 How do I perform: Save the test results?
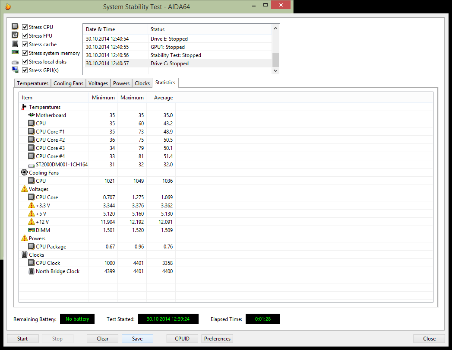pyautogui.click(x=137, y=338)
